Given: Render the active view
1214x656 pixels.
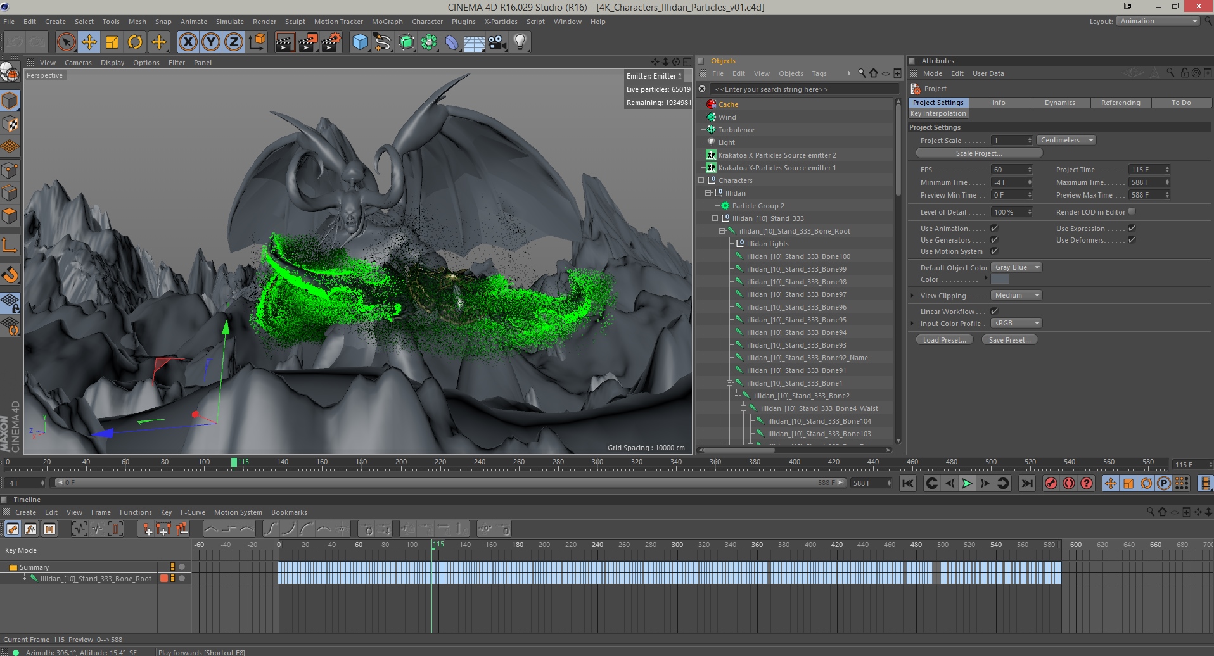Looking at the screenshot, I should (x=284, y=42).
